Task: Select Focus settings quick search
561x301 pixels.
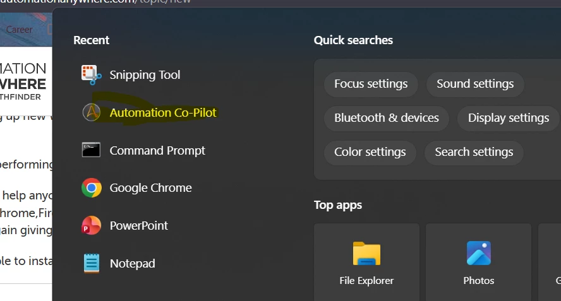Action: pyautogui.click(x=371, y=84)
